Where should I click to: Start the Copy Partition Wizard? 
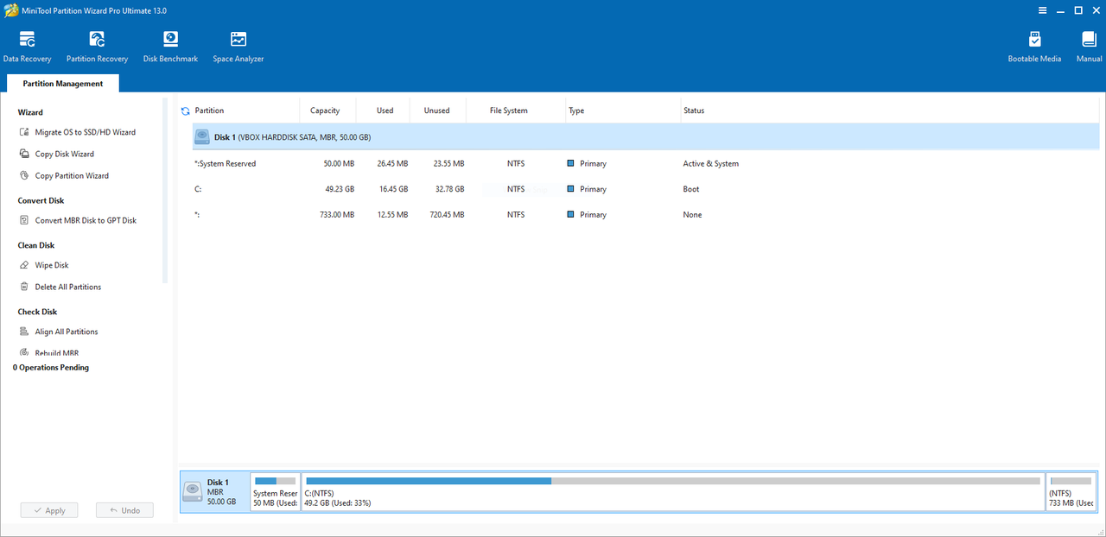pyautogui.click(x=72, y=175)
